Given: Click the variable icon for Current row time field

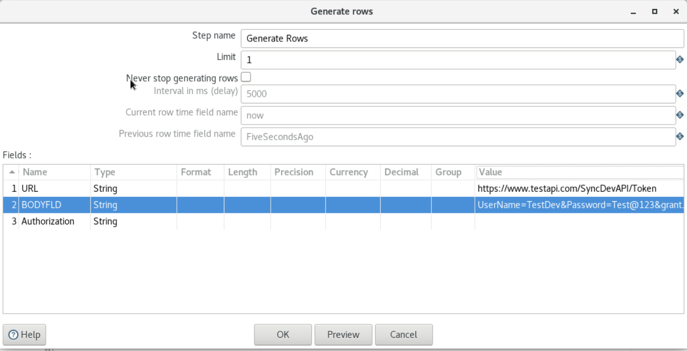Looking at the screenshot, I should click(680, 115).
